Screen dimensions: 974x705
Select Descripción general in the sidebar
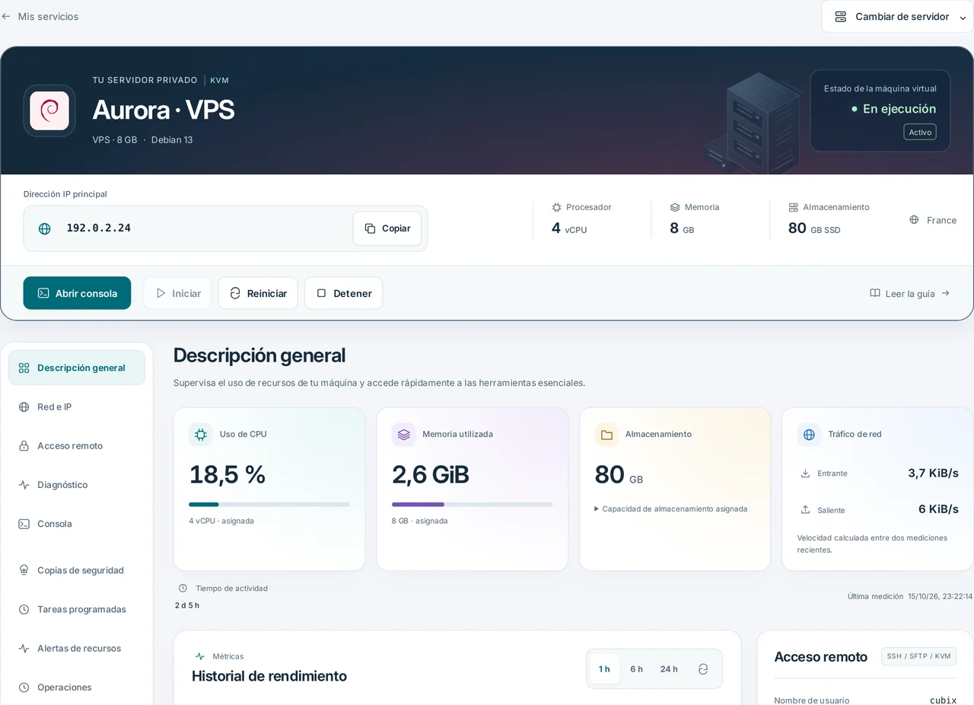tap(77, 368)
